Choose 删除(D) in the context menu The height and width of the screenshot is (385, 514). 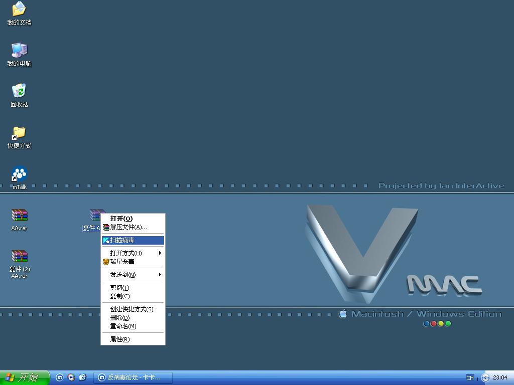[133, 317]
